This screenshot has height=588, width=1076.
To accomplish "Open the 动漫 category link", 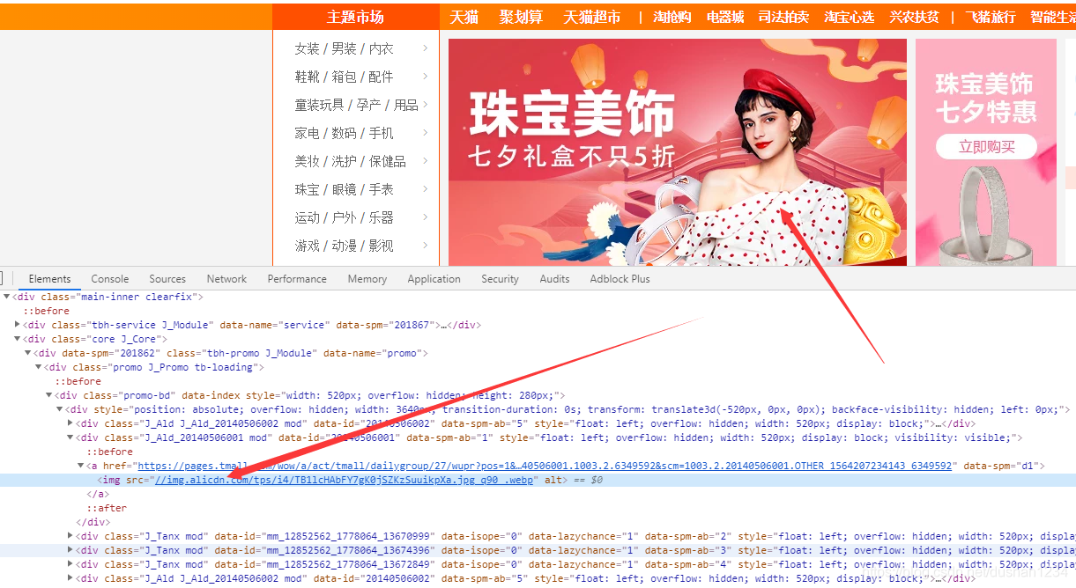I will 344,246.
